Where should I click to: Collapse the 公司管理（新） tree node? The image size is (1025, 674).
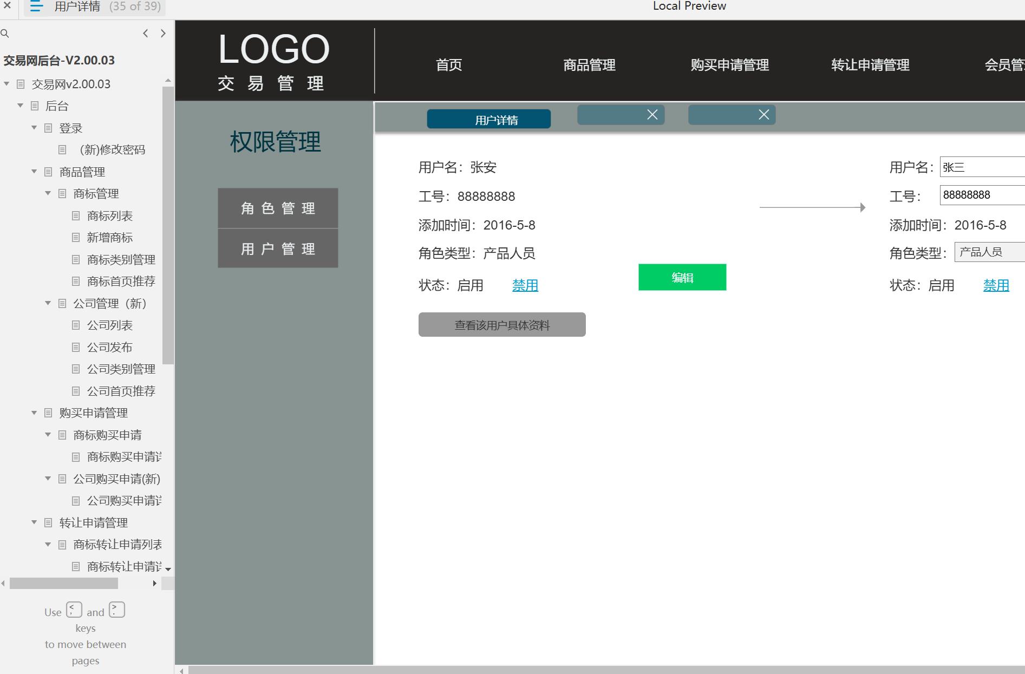coord(48,303)
